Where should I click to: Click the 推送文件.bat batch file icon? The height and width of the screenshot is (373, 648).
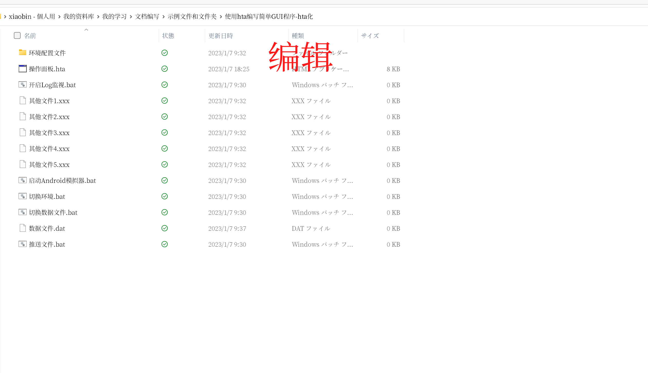tap(23, 244)
